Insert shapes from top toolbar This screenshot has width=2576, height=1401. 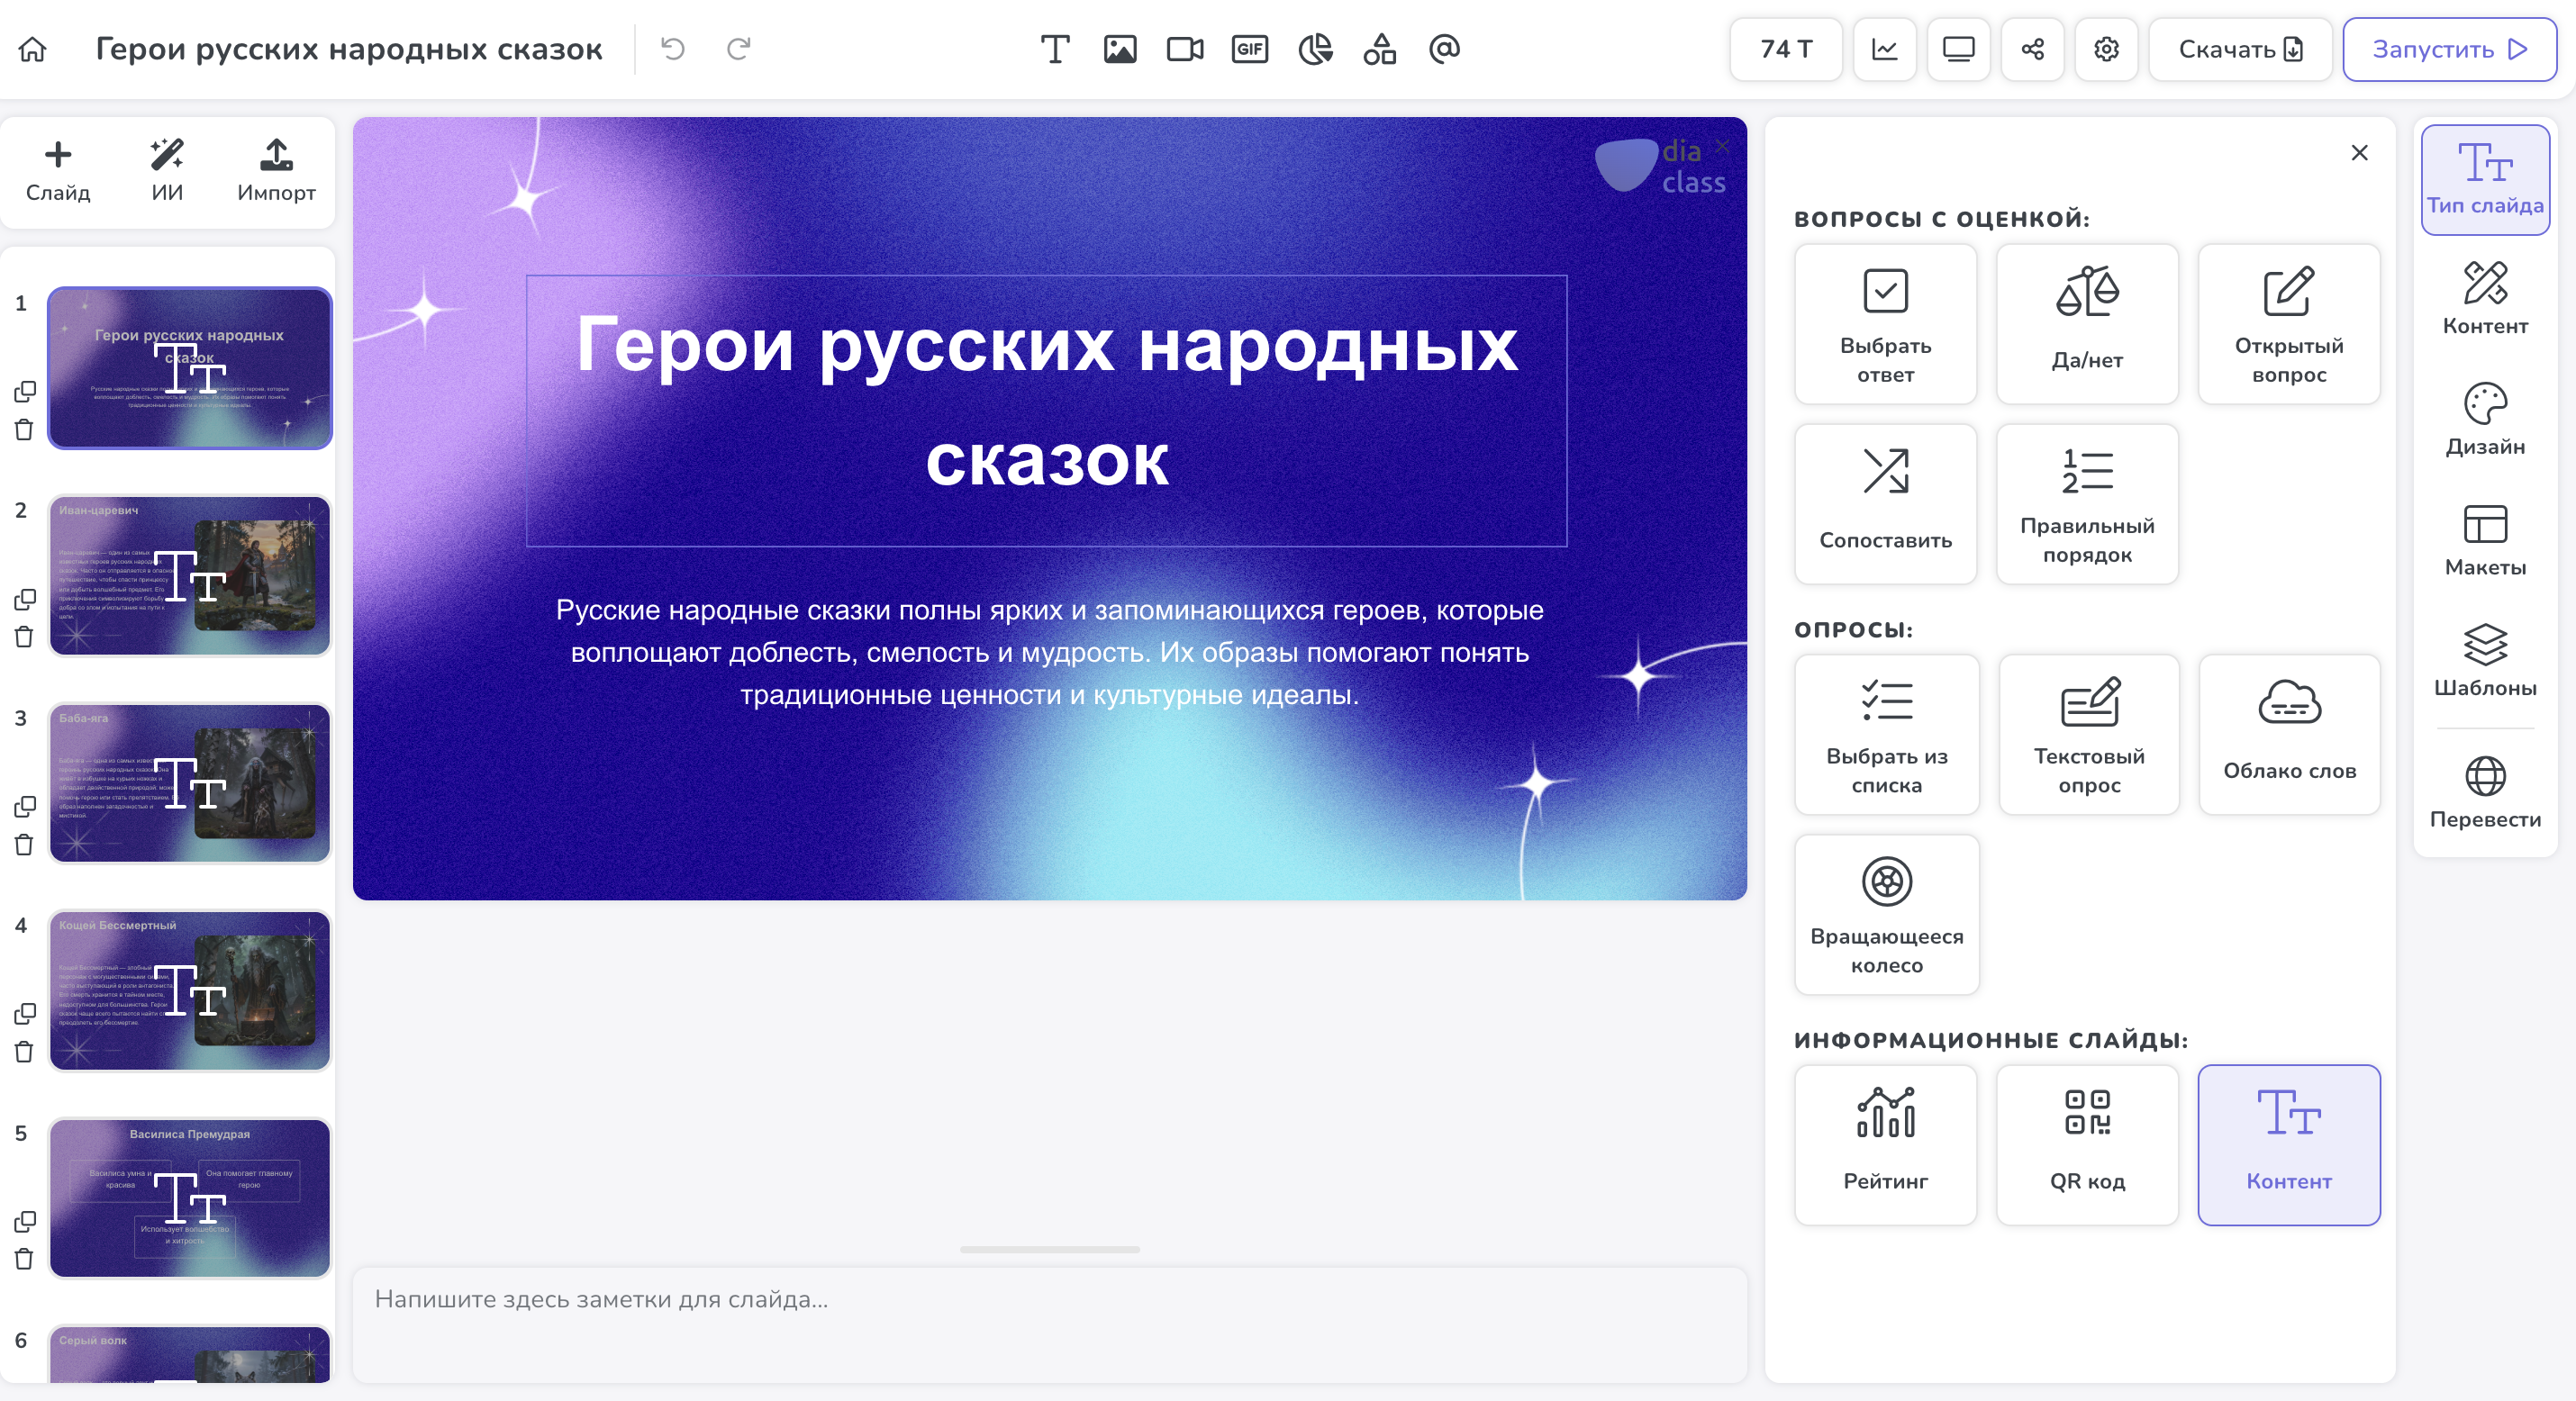pyautogui.click(x=1380, y=49)
